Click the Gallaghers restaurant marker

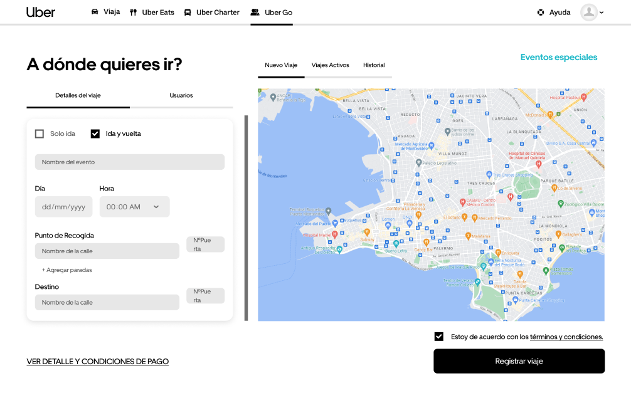(x=558, y=234)
